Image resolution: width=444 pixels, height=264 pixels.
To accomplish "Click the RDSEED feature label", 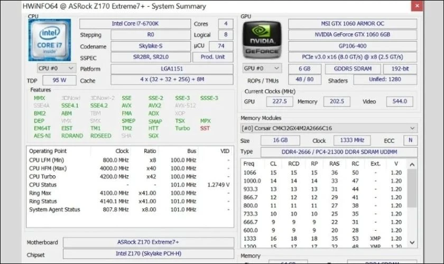I will pos(101,136).
